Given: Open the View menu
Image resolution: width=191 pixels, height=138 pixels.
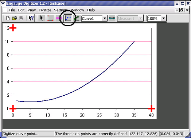Looking at the screenshot, I should coord(31,10).
